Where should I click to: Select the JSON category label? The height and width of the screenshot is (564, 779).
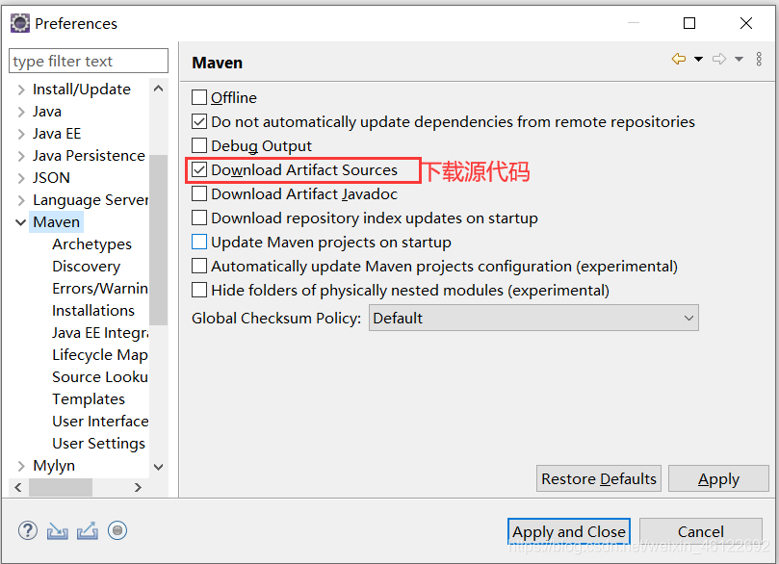(51, 178)
